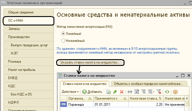Refresh the list with green arrows icon

tap(167, 92)
